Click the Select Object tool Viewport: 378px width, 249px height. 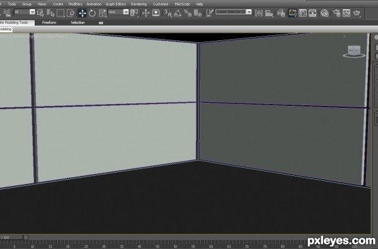(40, 13)
